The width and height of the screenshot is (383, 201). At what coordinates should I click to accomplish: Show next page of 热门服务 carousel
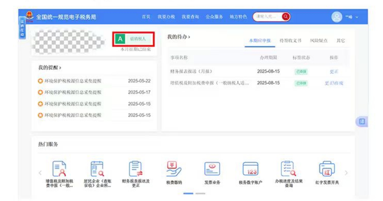346,173
